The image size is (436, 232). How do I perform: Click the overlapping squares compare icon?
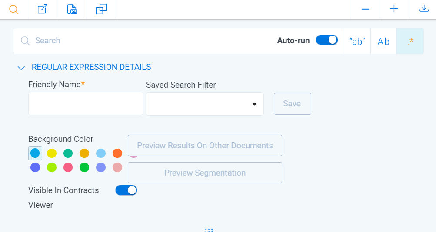coord(101,9)
